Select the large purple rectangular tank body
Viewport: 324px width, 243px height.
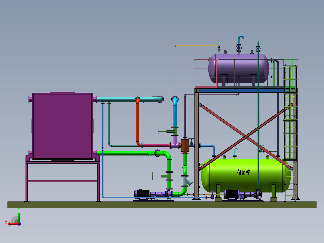[63, 126]
